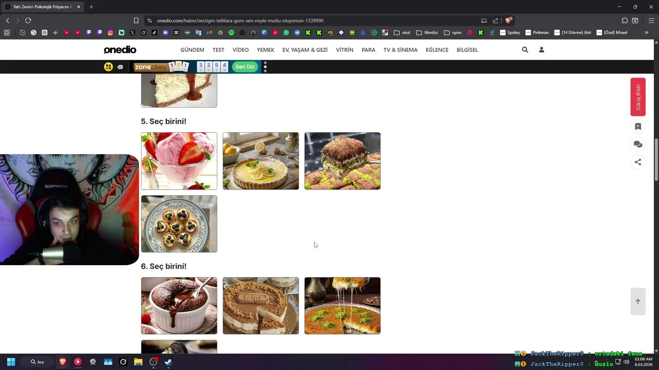Viewport: 659px width, 370px height.
Task: Open the TikTok bookmark icon
Action: (x=154, y=32)
